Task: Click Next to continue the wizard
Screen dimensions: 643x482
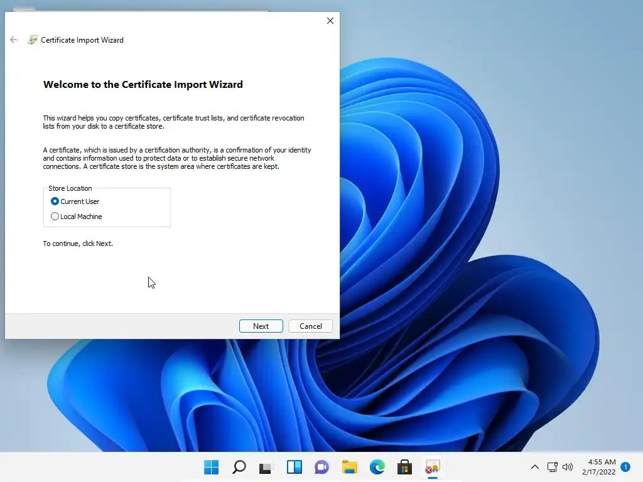Action: pos(261,326)
